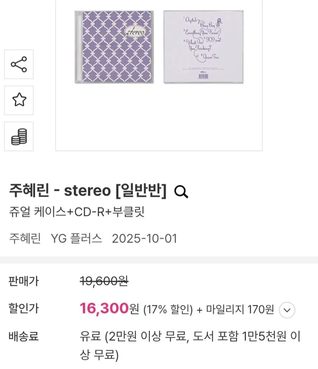Open the gray 주혜린 artist link
318x369 pixels.
tap(25, 239)
